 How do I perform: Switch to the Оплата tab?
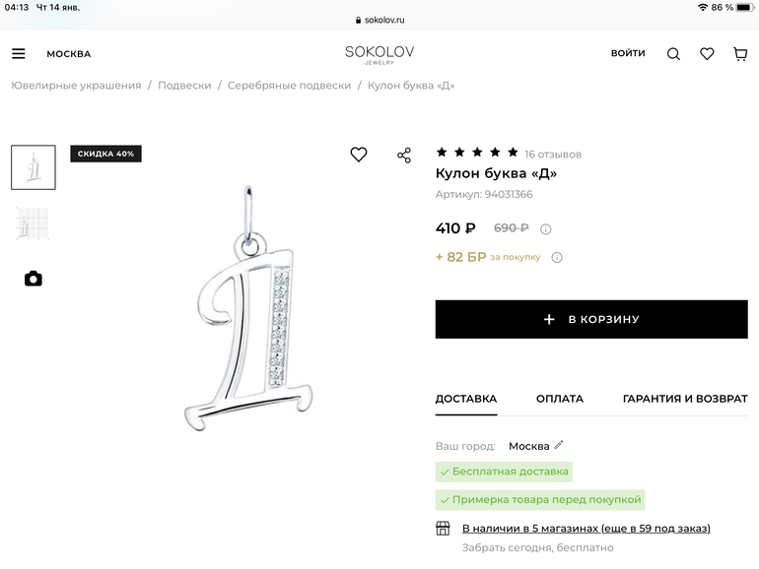(560, 399)
